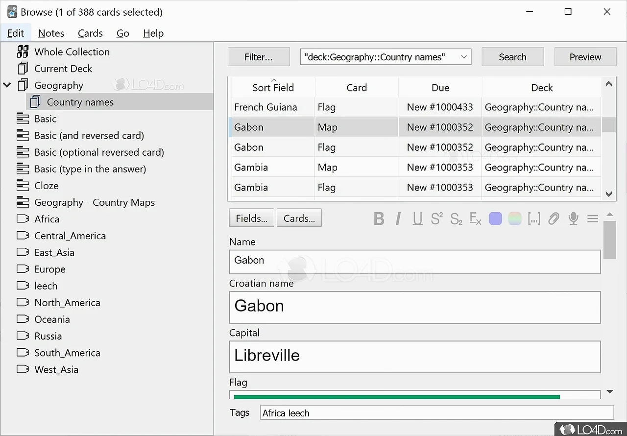Click card list scrollbar down arrow
627x436 pixels.
click(609, 194)
